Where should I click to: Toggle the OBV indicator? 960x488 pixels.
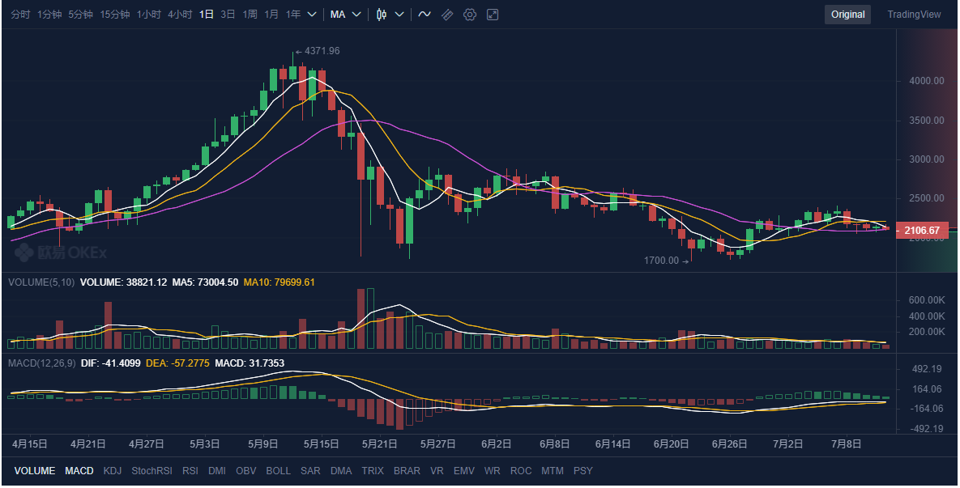click(x=246, y=471)
